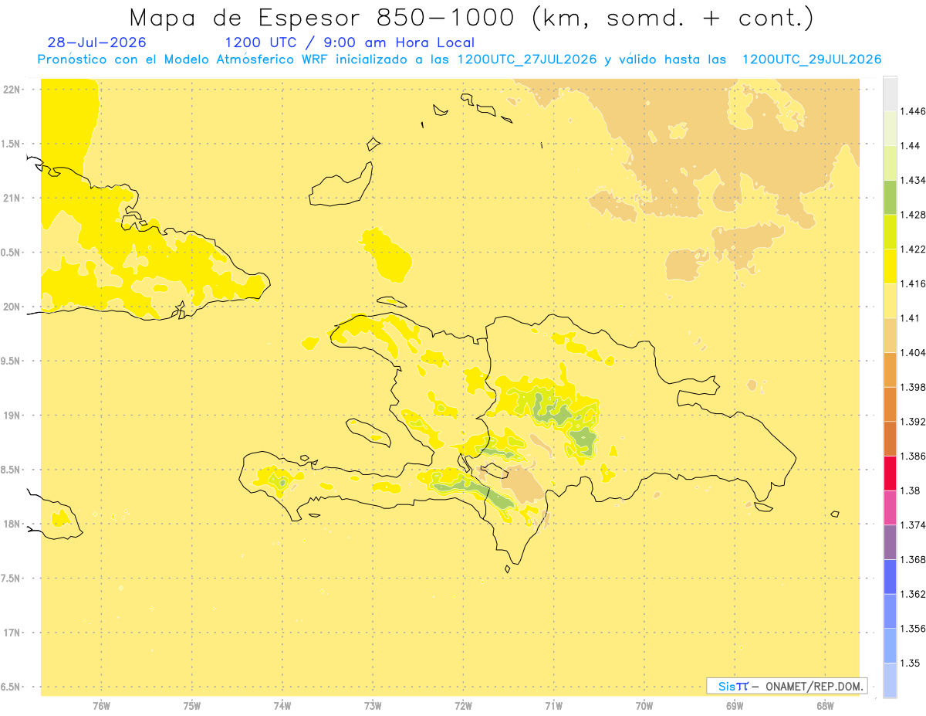
Task: Click the 20N latitude label
Action: (13, 307)
